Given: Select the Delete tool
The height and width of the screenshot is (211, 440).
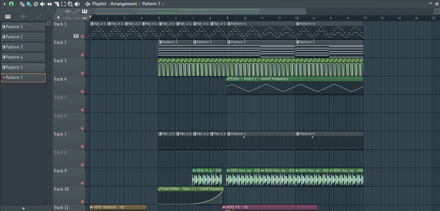Looking at the screenshot, I should click(36, 4).
